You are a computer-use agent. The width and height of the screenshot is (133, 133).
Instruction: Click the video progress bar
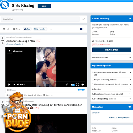point(46,82)
